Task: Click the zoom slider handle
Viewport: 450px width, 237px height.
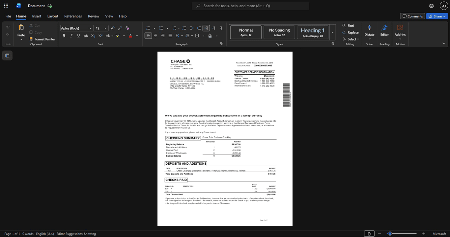Action: (x=390, y=234)
